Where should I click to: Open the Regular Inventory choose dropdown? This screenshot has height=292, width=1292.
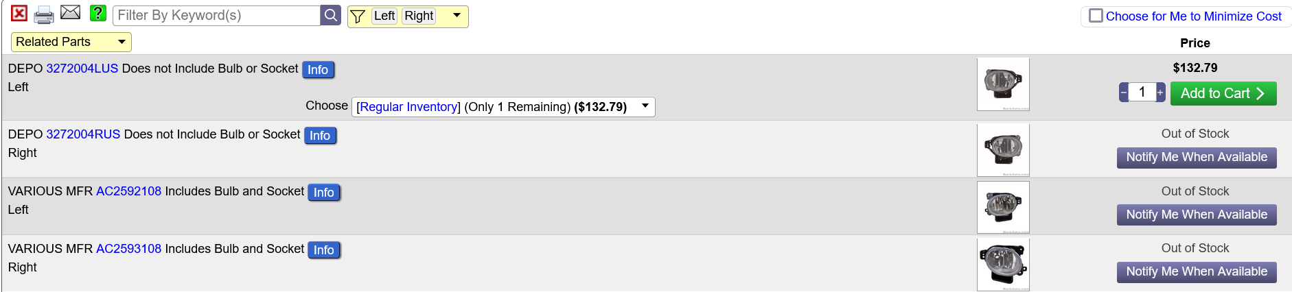point(503,107)
